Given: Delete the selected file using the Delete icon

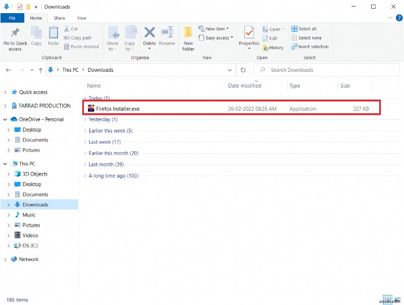Looking at the screenshot, I should point(149,35).
